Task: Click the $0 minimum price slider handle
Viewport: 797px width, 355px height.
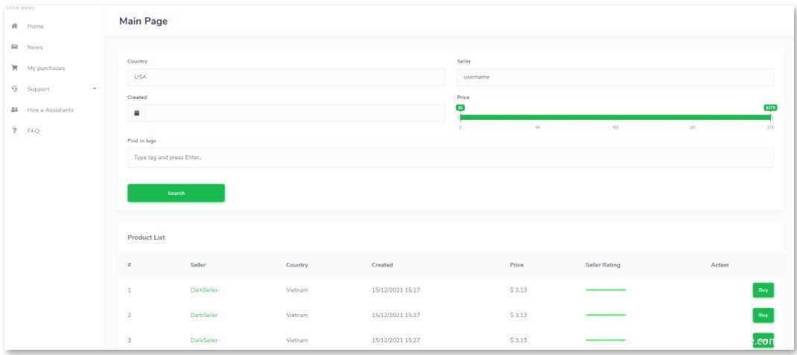Action: pos(460,117)
